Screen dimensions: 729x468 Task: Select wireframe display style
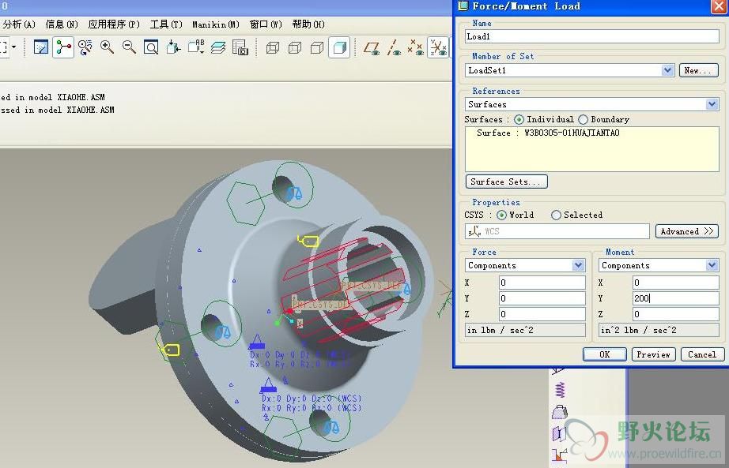point(273,47)
